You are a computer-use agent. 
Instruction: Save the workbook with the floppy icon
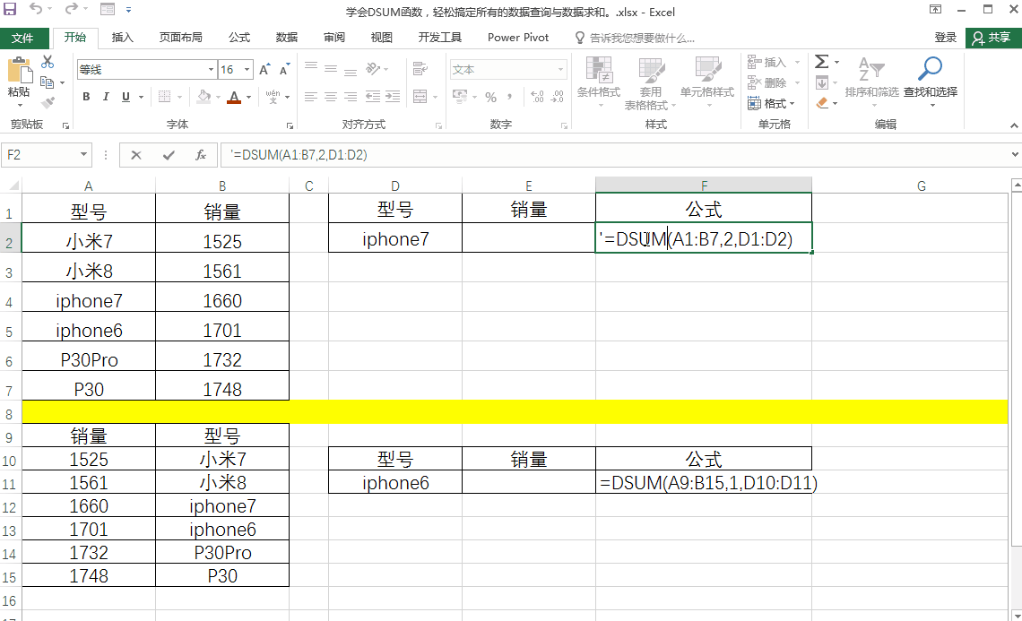10,9
